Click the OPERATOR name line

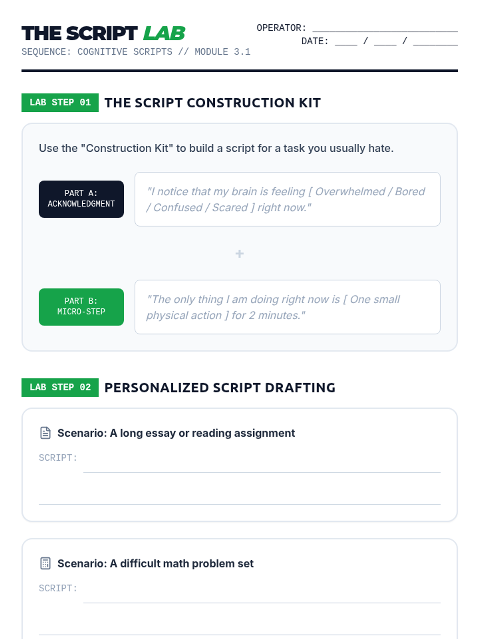point(385,28)
